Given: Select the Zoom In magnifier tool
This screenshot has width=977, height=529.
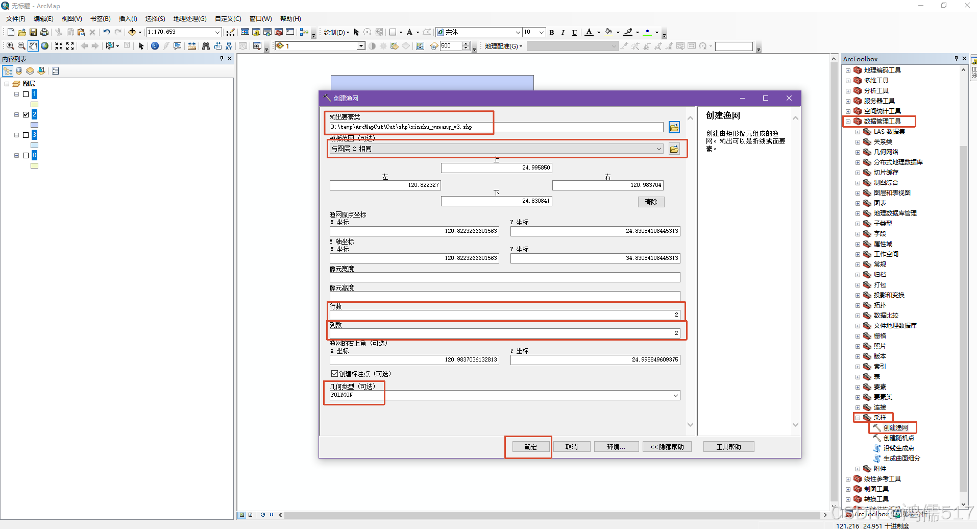Looking at the screenshot, I should click(x=10, y=46).
